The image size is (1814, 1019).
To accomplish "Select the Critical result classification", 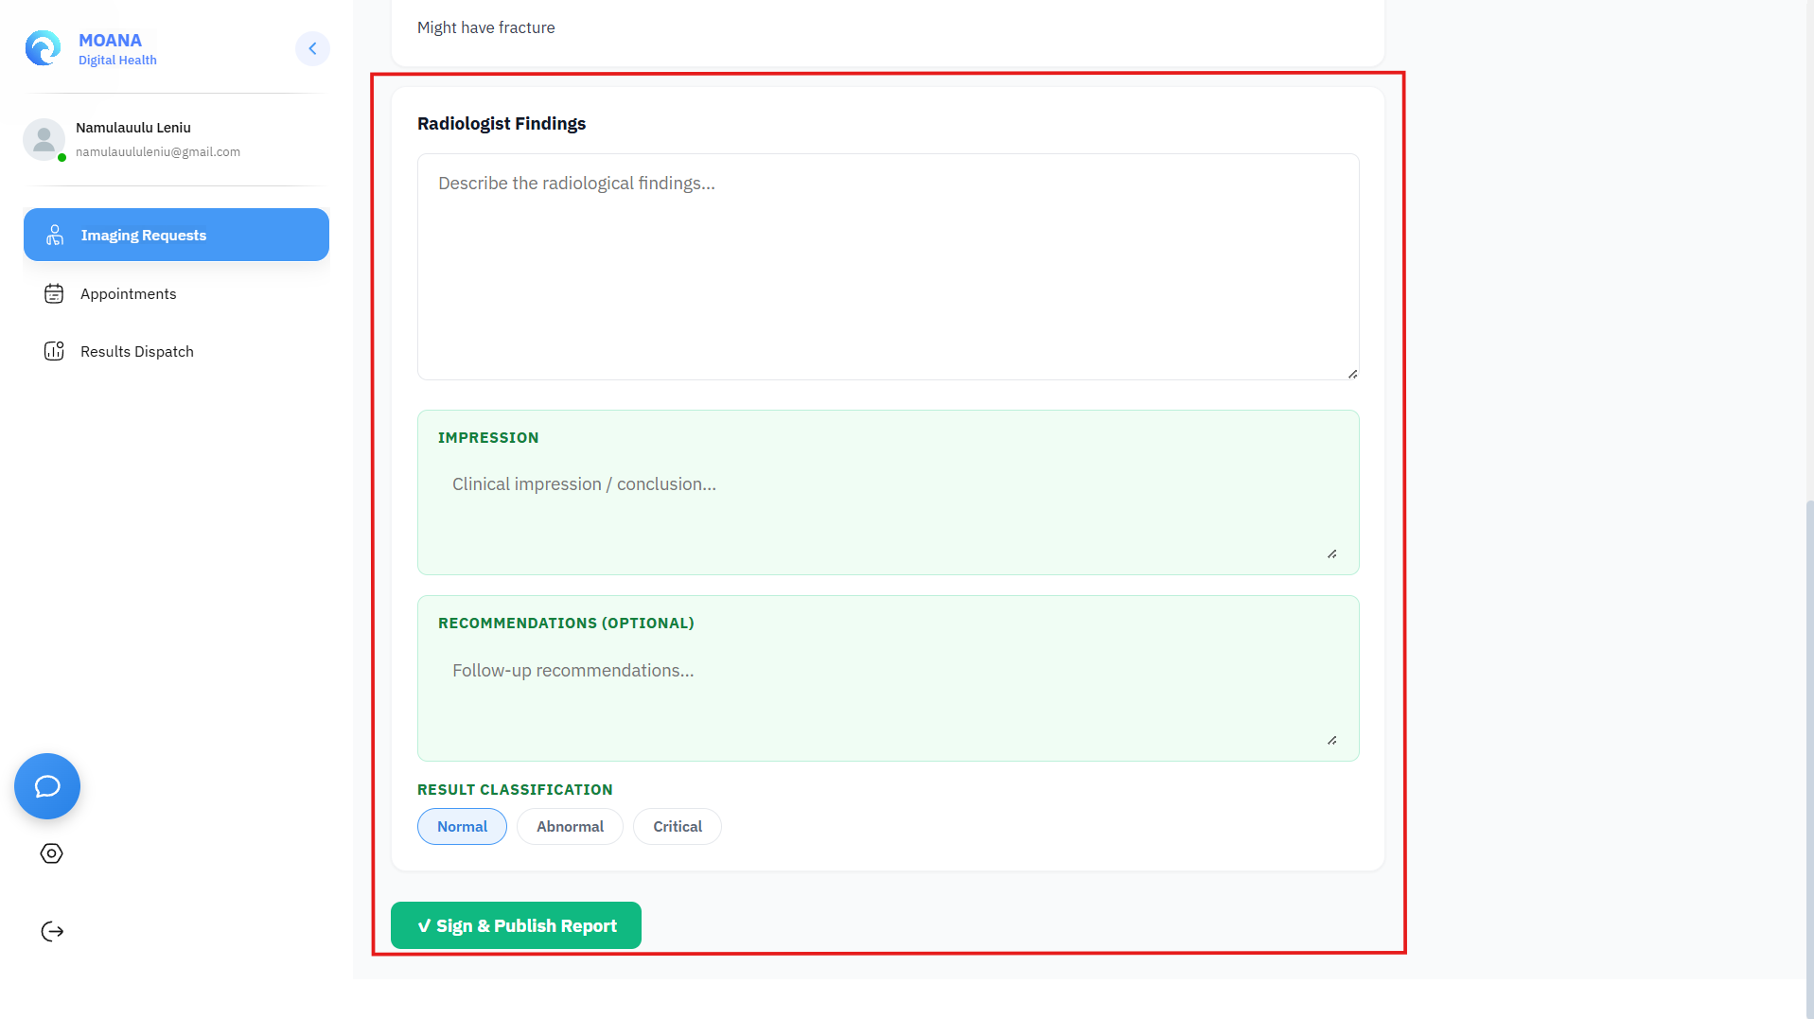I will click(678, 827).
